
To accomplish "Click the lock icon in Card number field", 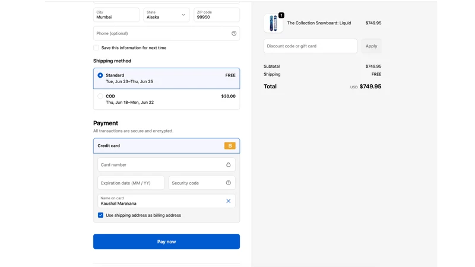I will pos(229,164).
